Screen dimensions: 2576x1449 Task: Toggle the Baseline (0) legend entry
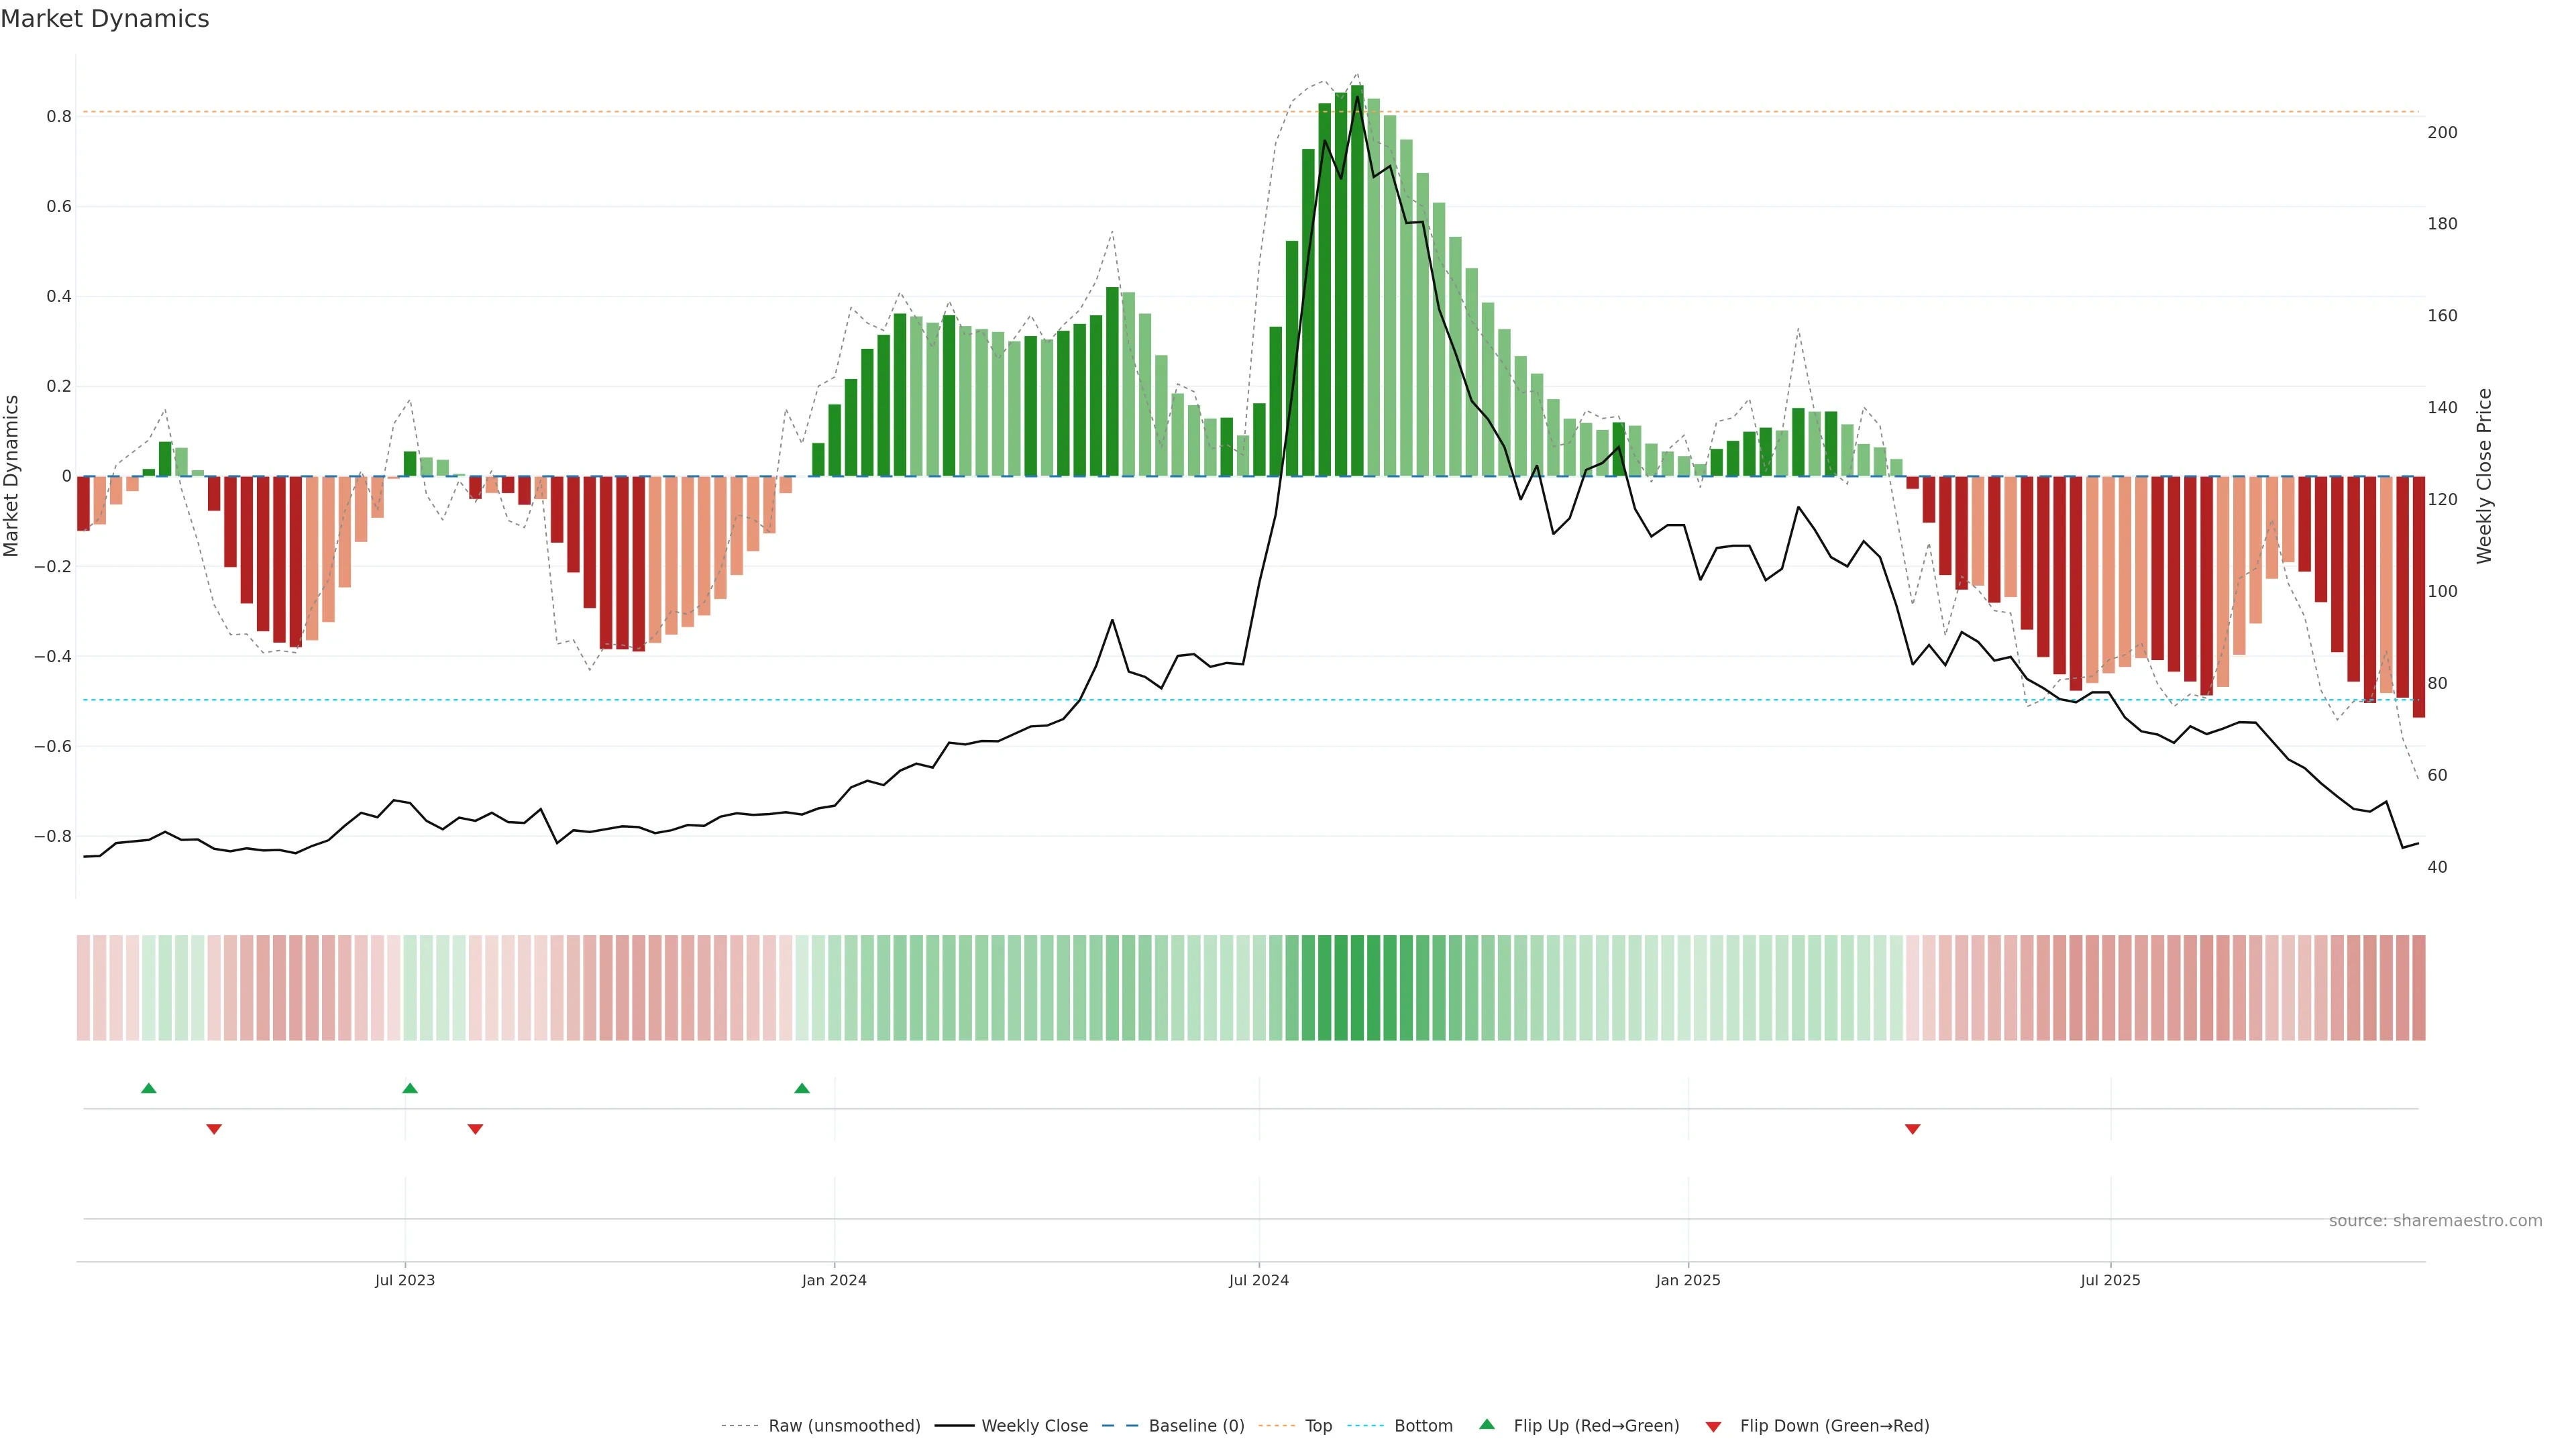pyautogui.click(x=1196, y=1426)
